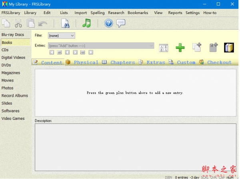Image resolution: width=240 pixels, height=179 pixels.
Task: Click inside the Description text box
Action: click(x=135, y=147)
